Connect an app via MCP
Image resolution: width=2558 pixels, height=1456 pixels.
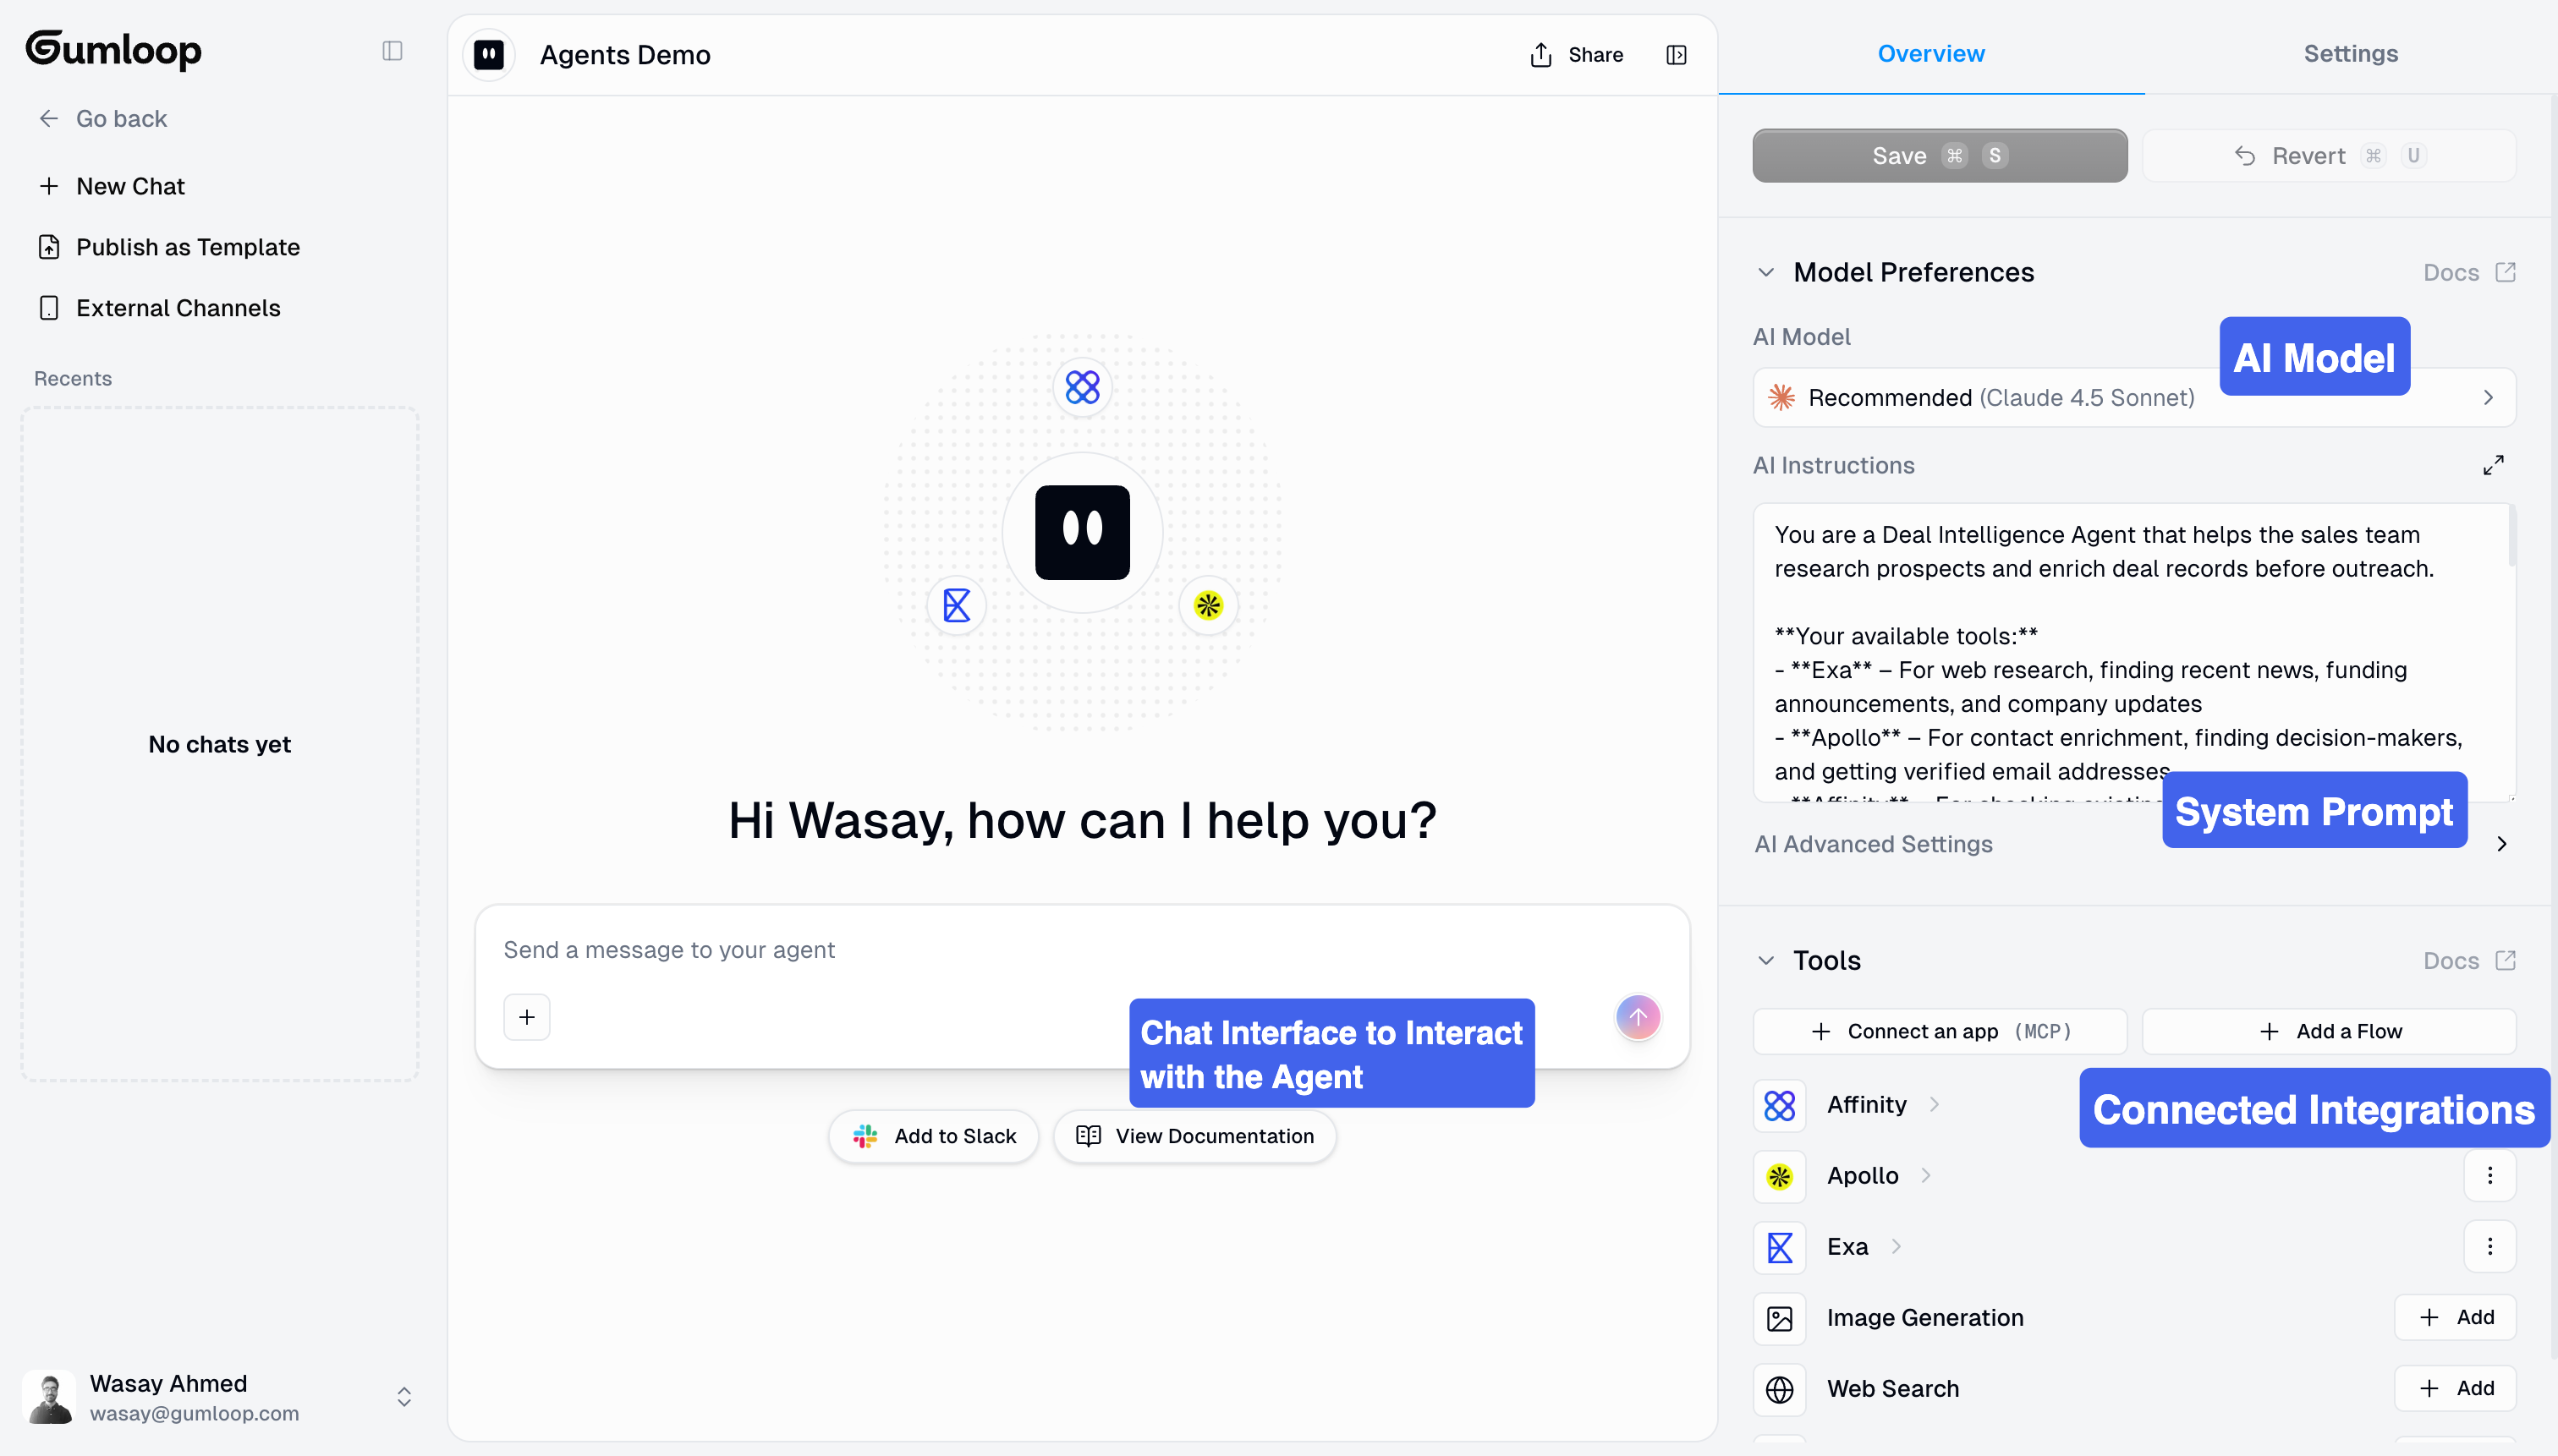[1939, 1031]
